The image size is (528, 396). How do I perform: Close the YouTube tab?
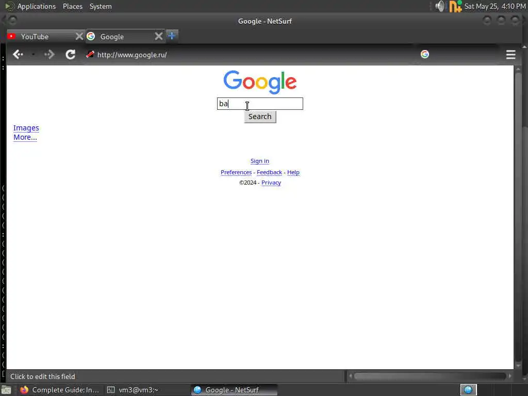coord(79,36)
